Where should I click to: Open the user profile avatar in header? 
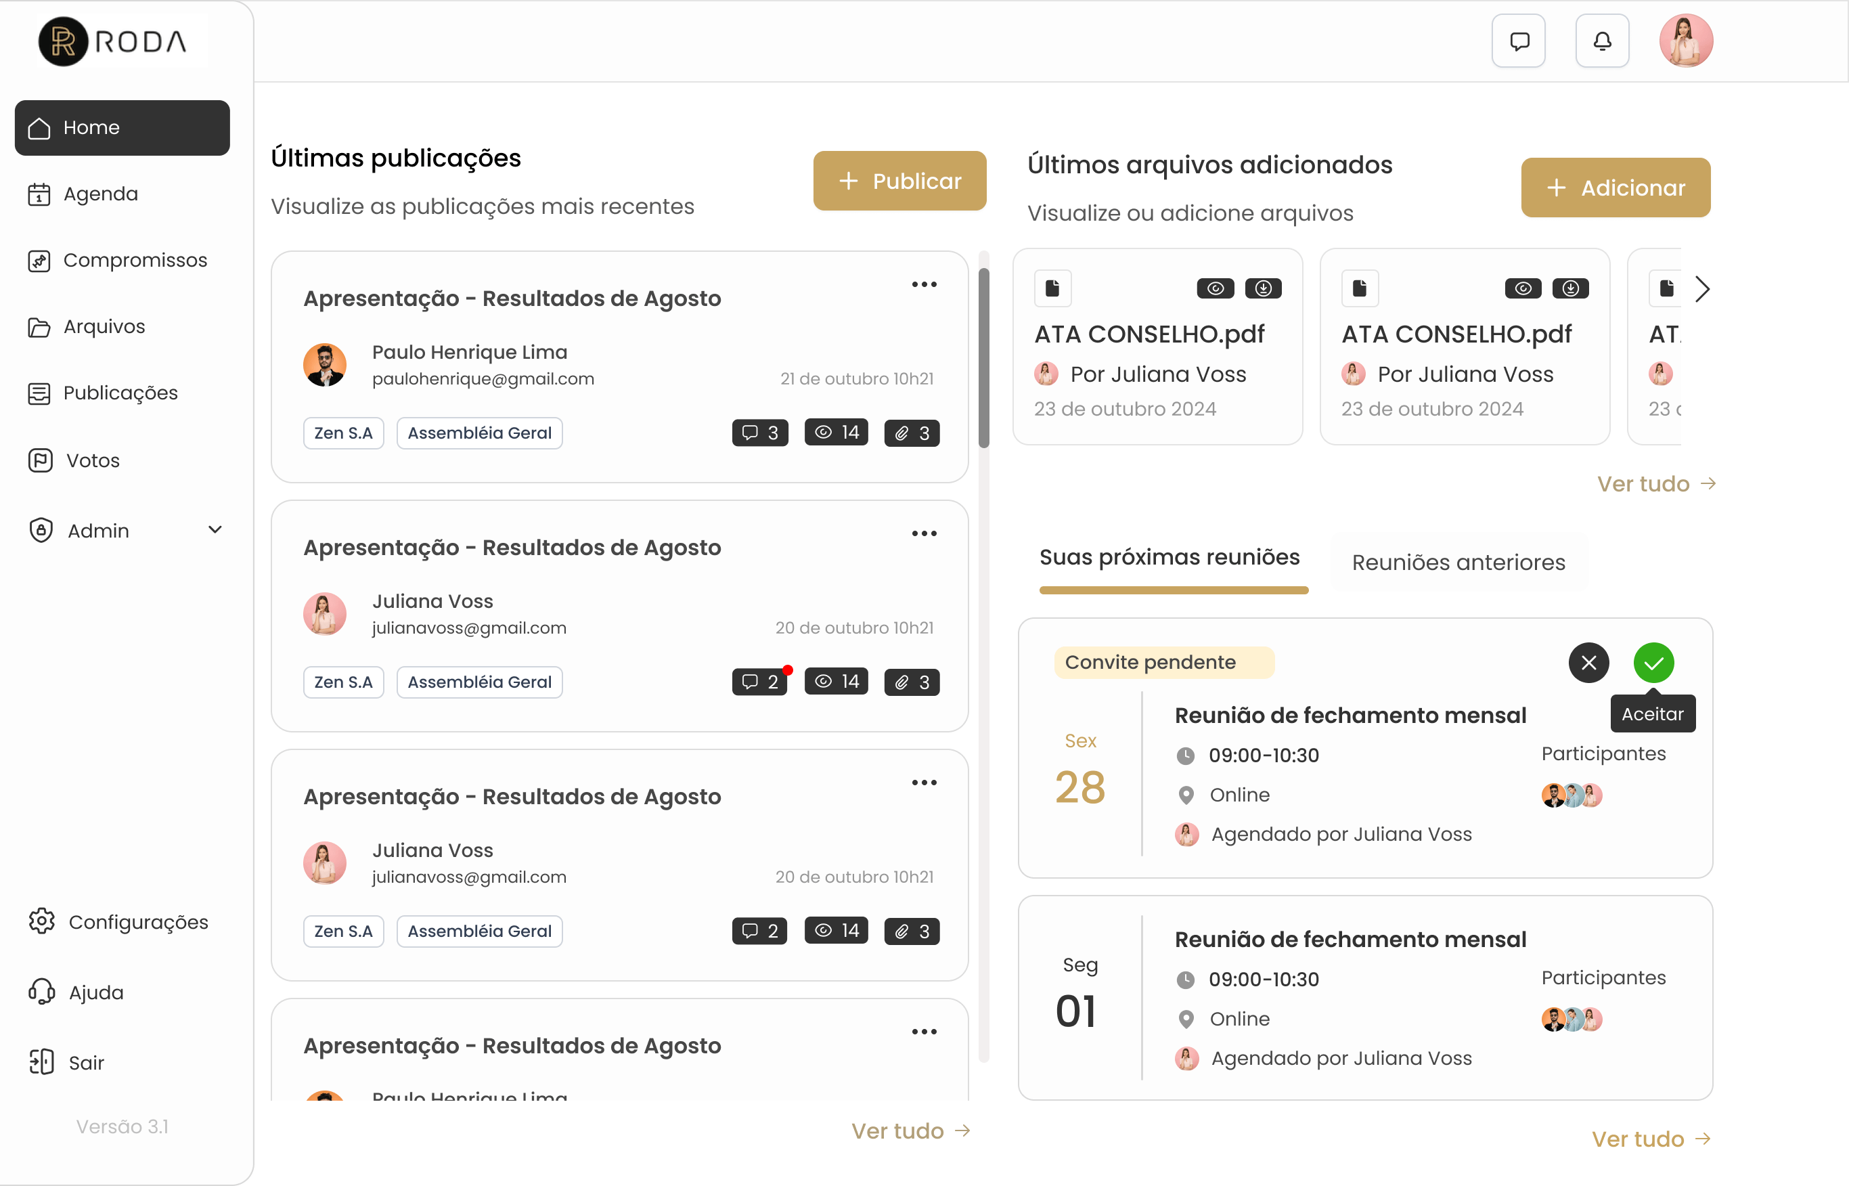point(1685,41)
